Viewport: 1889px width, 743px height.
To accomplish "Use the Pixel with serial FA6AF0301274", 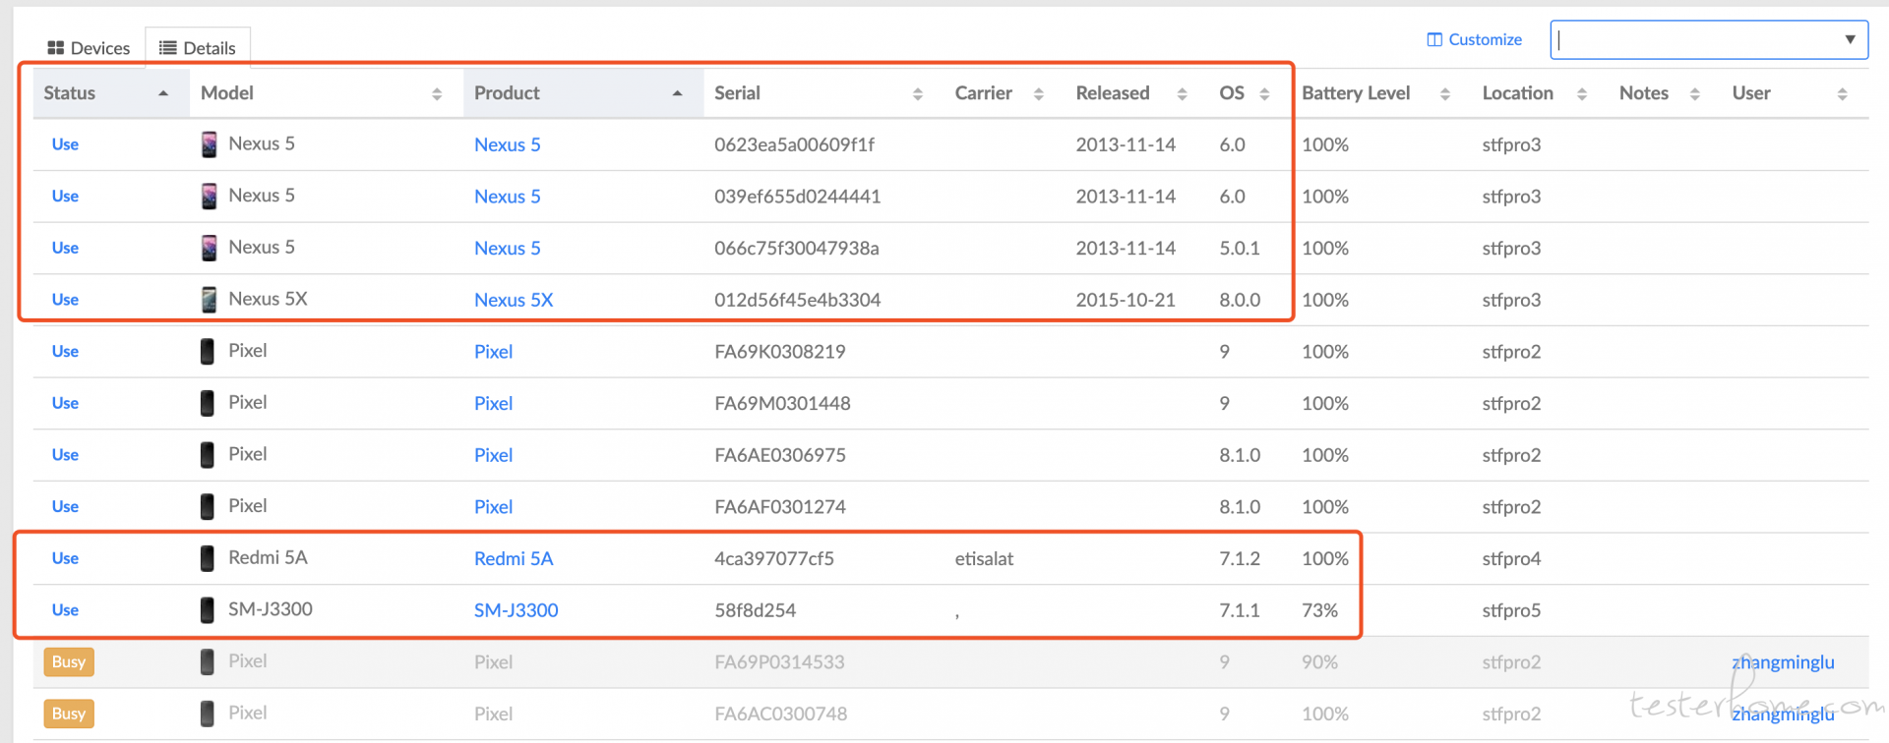I will (65, 507).
